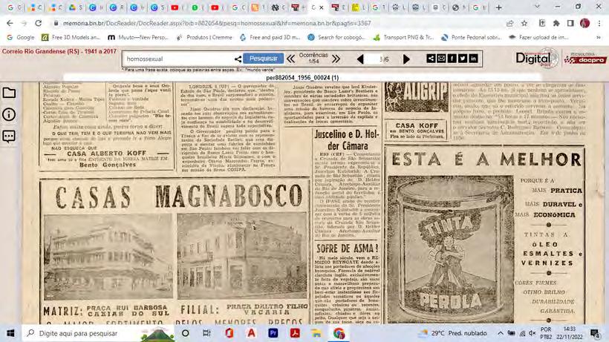Click the share page icon in address bar

[509, 23]
